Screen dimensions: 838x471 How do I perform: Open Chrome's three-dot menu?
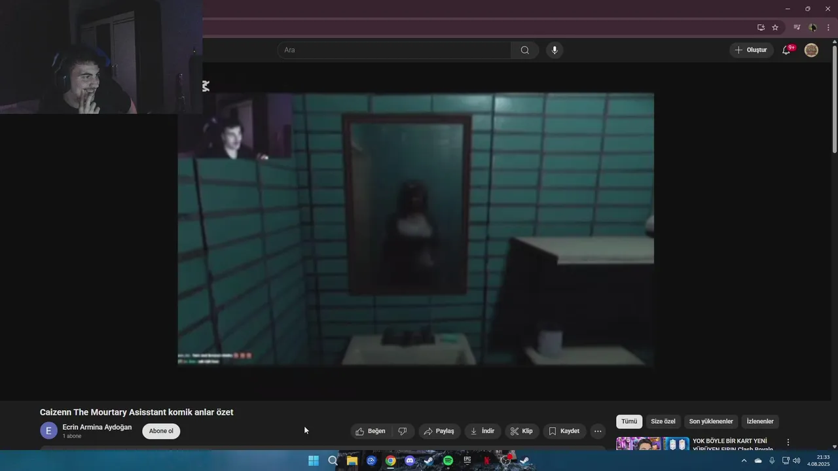tap(828, 27)
